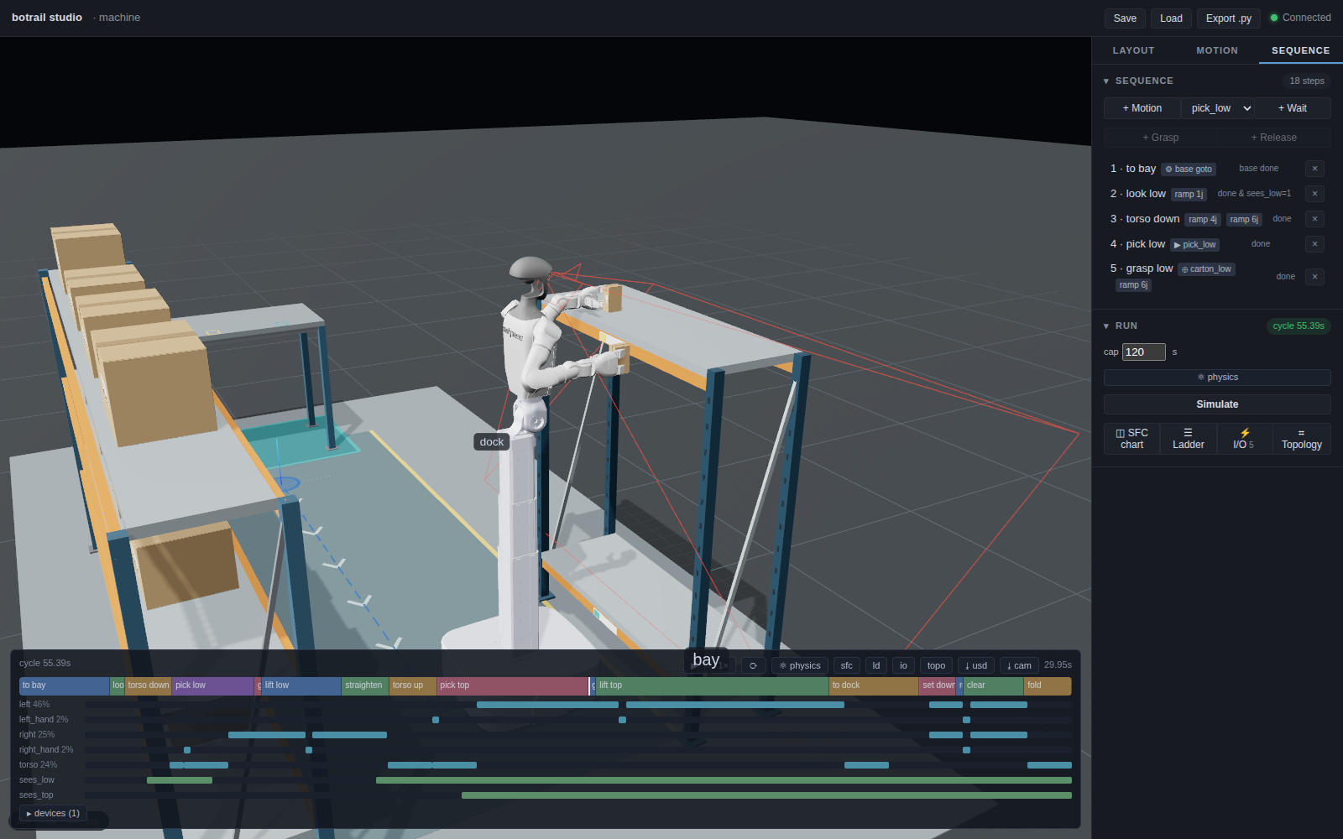Click the Export .py button
This screenshot has height=839, width=1343.
tap(1228, 18)
